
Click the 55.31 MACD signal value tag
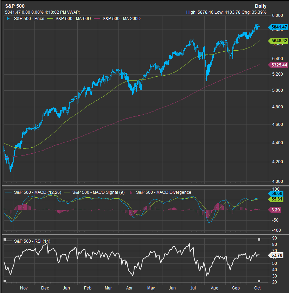[x=276, y=199]
